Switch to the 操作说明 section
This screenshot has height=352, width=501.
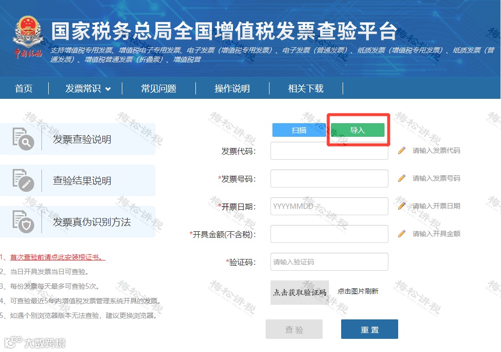232,88
